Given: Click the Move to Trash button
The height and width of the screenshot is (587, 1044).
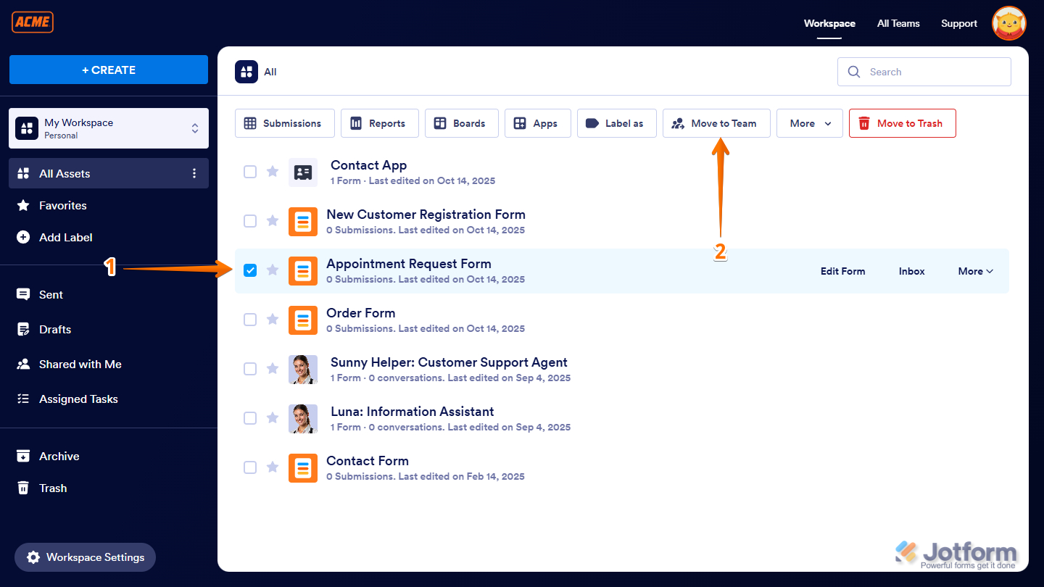Looking at the screenshot, I should 902,123.
